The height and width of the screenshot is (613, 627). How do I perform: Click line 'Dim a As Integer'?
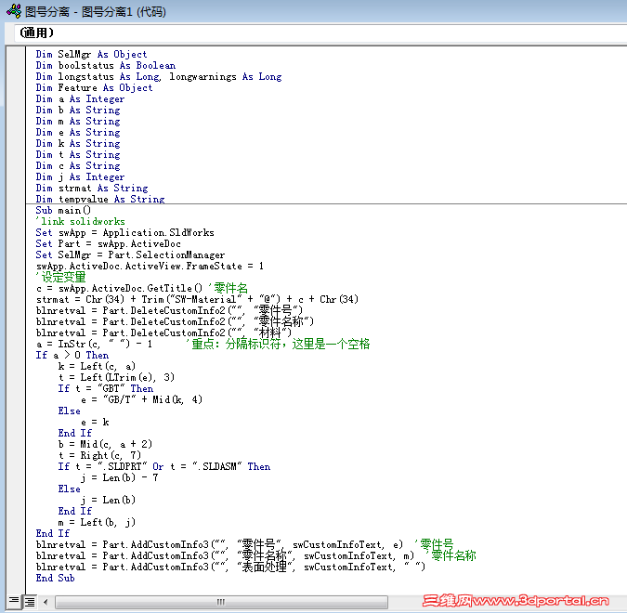[x=80, y=98]
